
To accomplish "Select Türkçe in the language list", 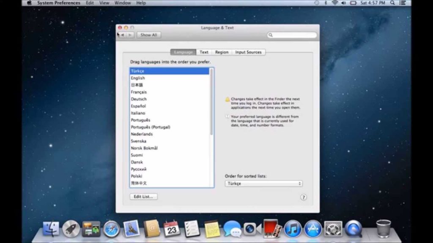I will (x=169, y=71).
